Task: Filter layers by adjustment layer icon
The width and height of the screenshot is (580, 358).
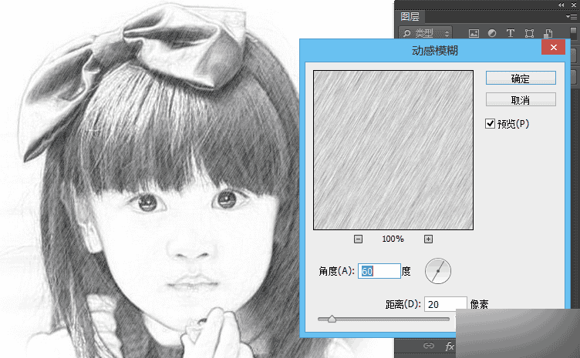Action: click(492, 33)
